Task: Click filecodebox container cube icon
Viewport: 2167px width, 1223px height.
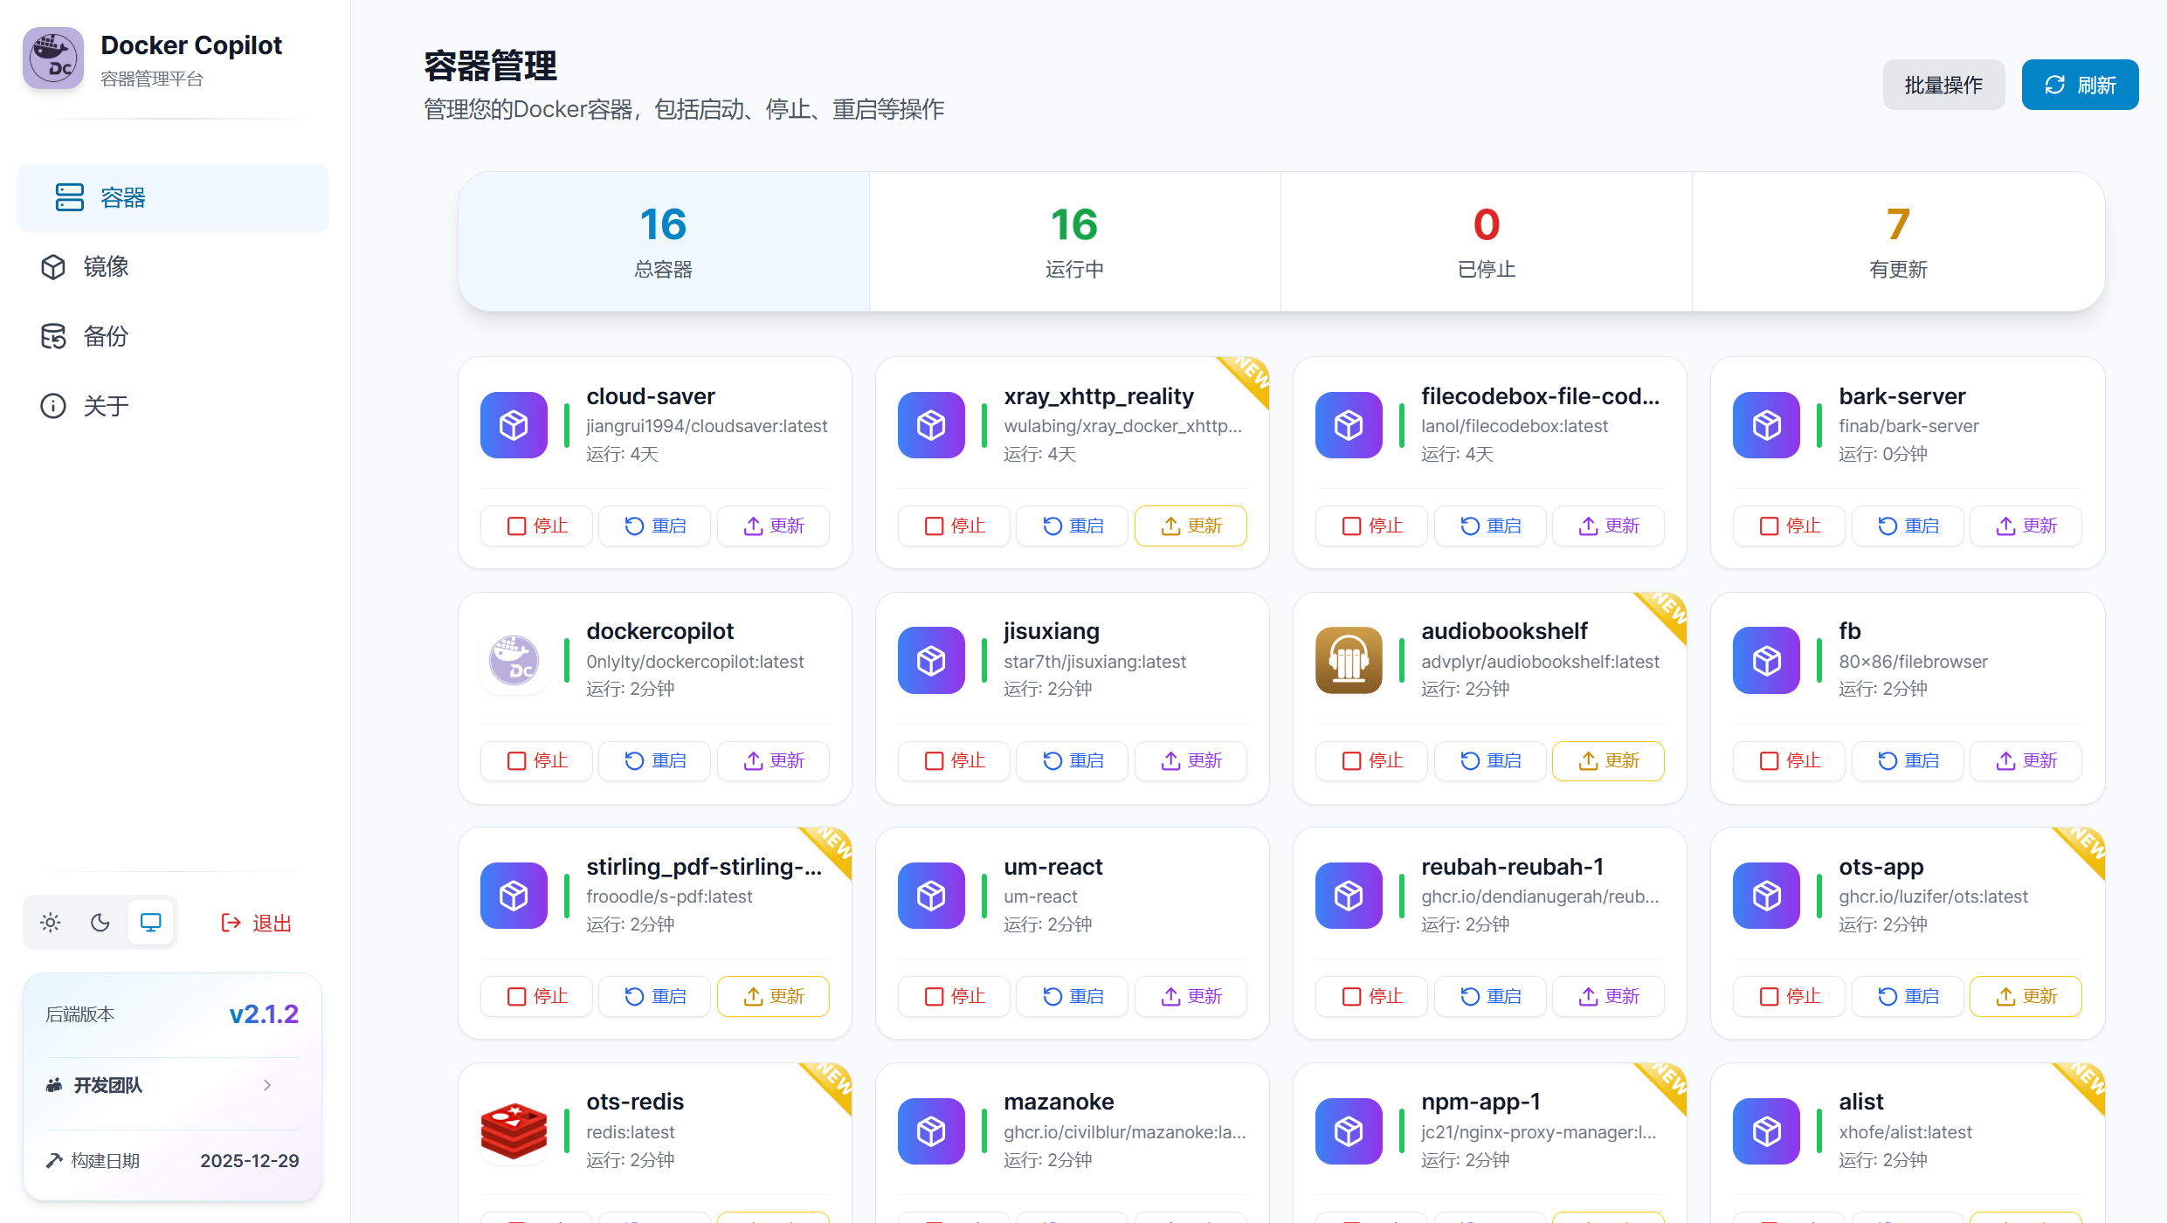Action: click(x=1349, y=425)
